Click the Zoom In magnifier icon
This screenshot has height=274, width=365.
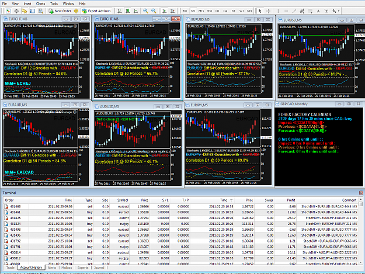145,11
